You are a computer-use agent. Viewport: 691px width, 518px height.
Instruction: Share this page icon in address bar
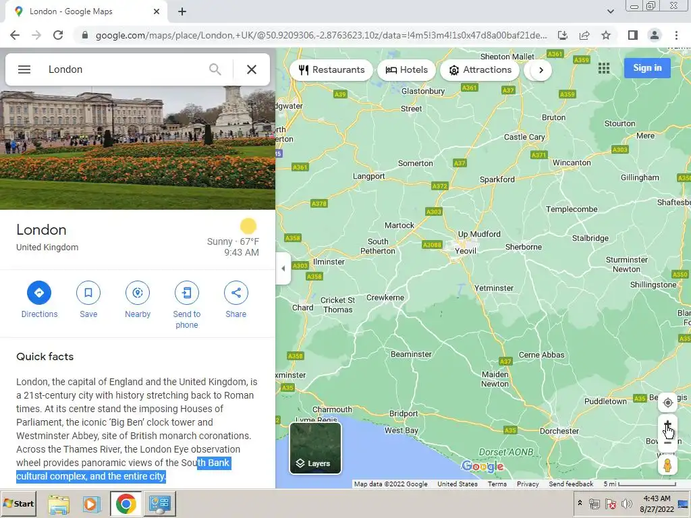584,35
